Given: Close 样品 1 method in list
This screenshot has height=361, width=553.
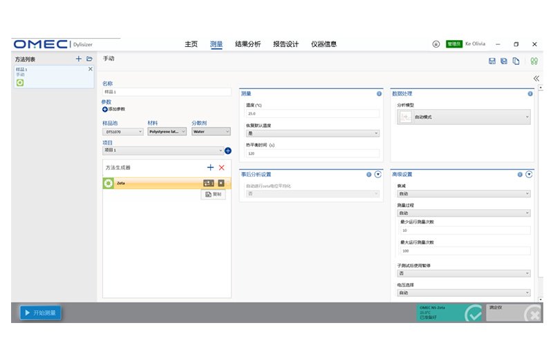Looking at the screenshot, I should pyautogui.click(x=90, y=69).
